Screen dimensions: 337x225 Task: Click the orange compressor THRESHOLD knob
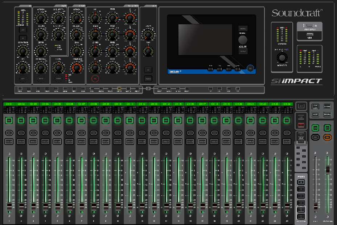pyautogui.click(x=77, y=67)
